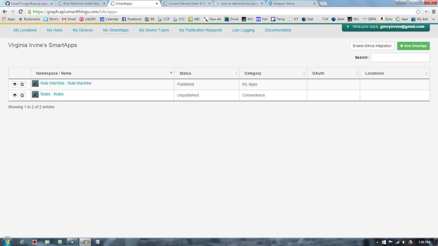Image resolution: width=438 pixels, height=246 pixels.
Task: Open Live Logging
Action: [243, 30]
